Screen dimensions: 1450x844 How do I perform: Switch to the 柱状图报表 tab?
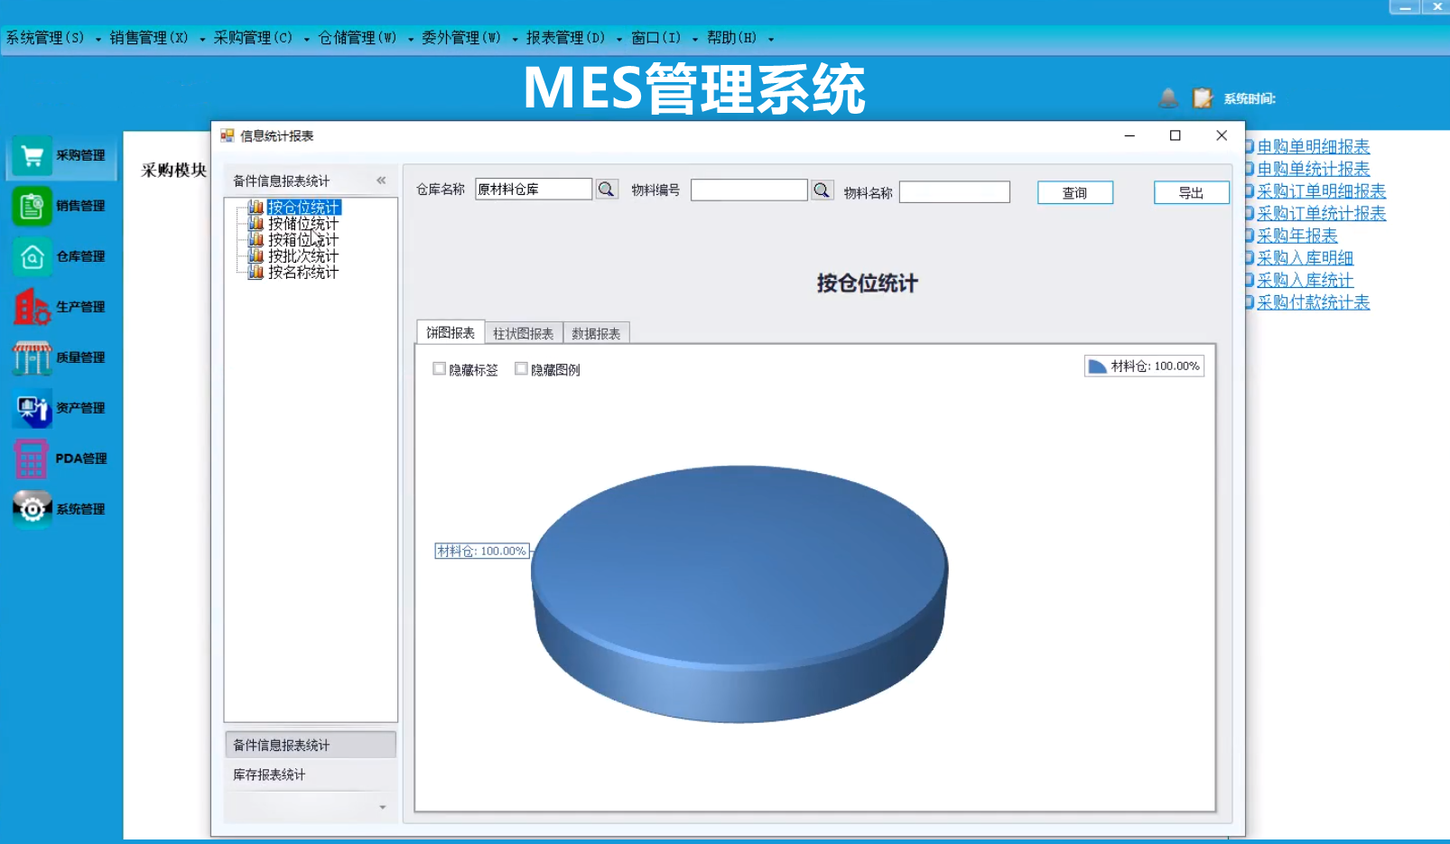(524, 333)
